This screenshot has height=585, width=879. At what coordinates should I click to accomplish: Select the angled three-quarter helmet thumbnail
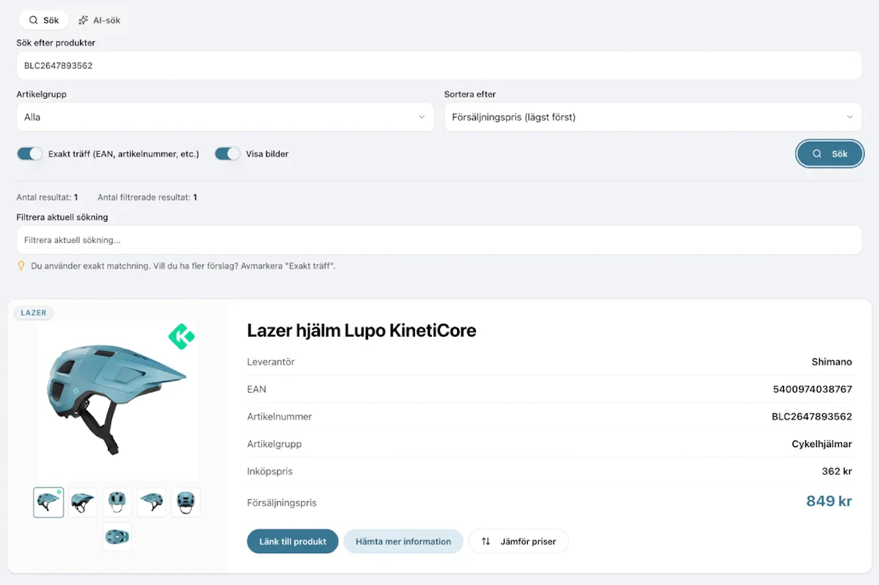tap(83, 502)
